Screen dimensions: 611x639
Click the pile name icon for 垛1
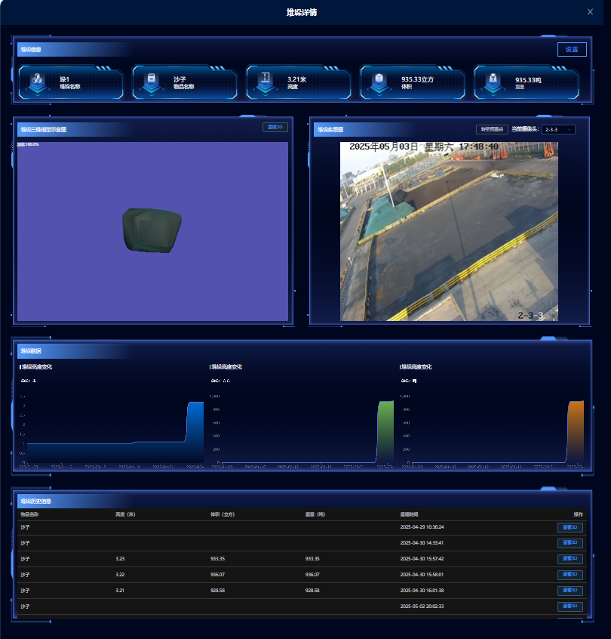click(x=38, y=81)
